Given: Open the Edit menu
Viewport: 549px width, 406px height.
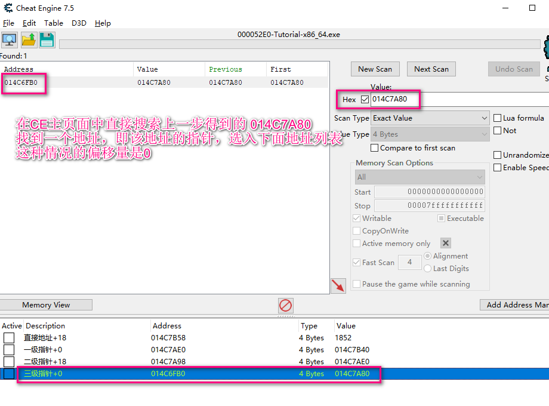Looking at the screenshot, I should [29, 23].
